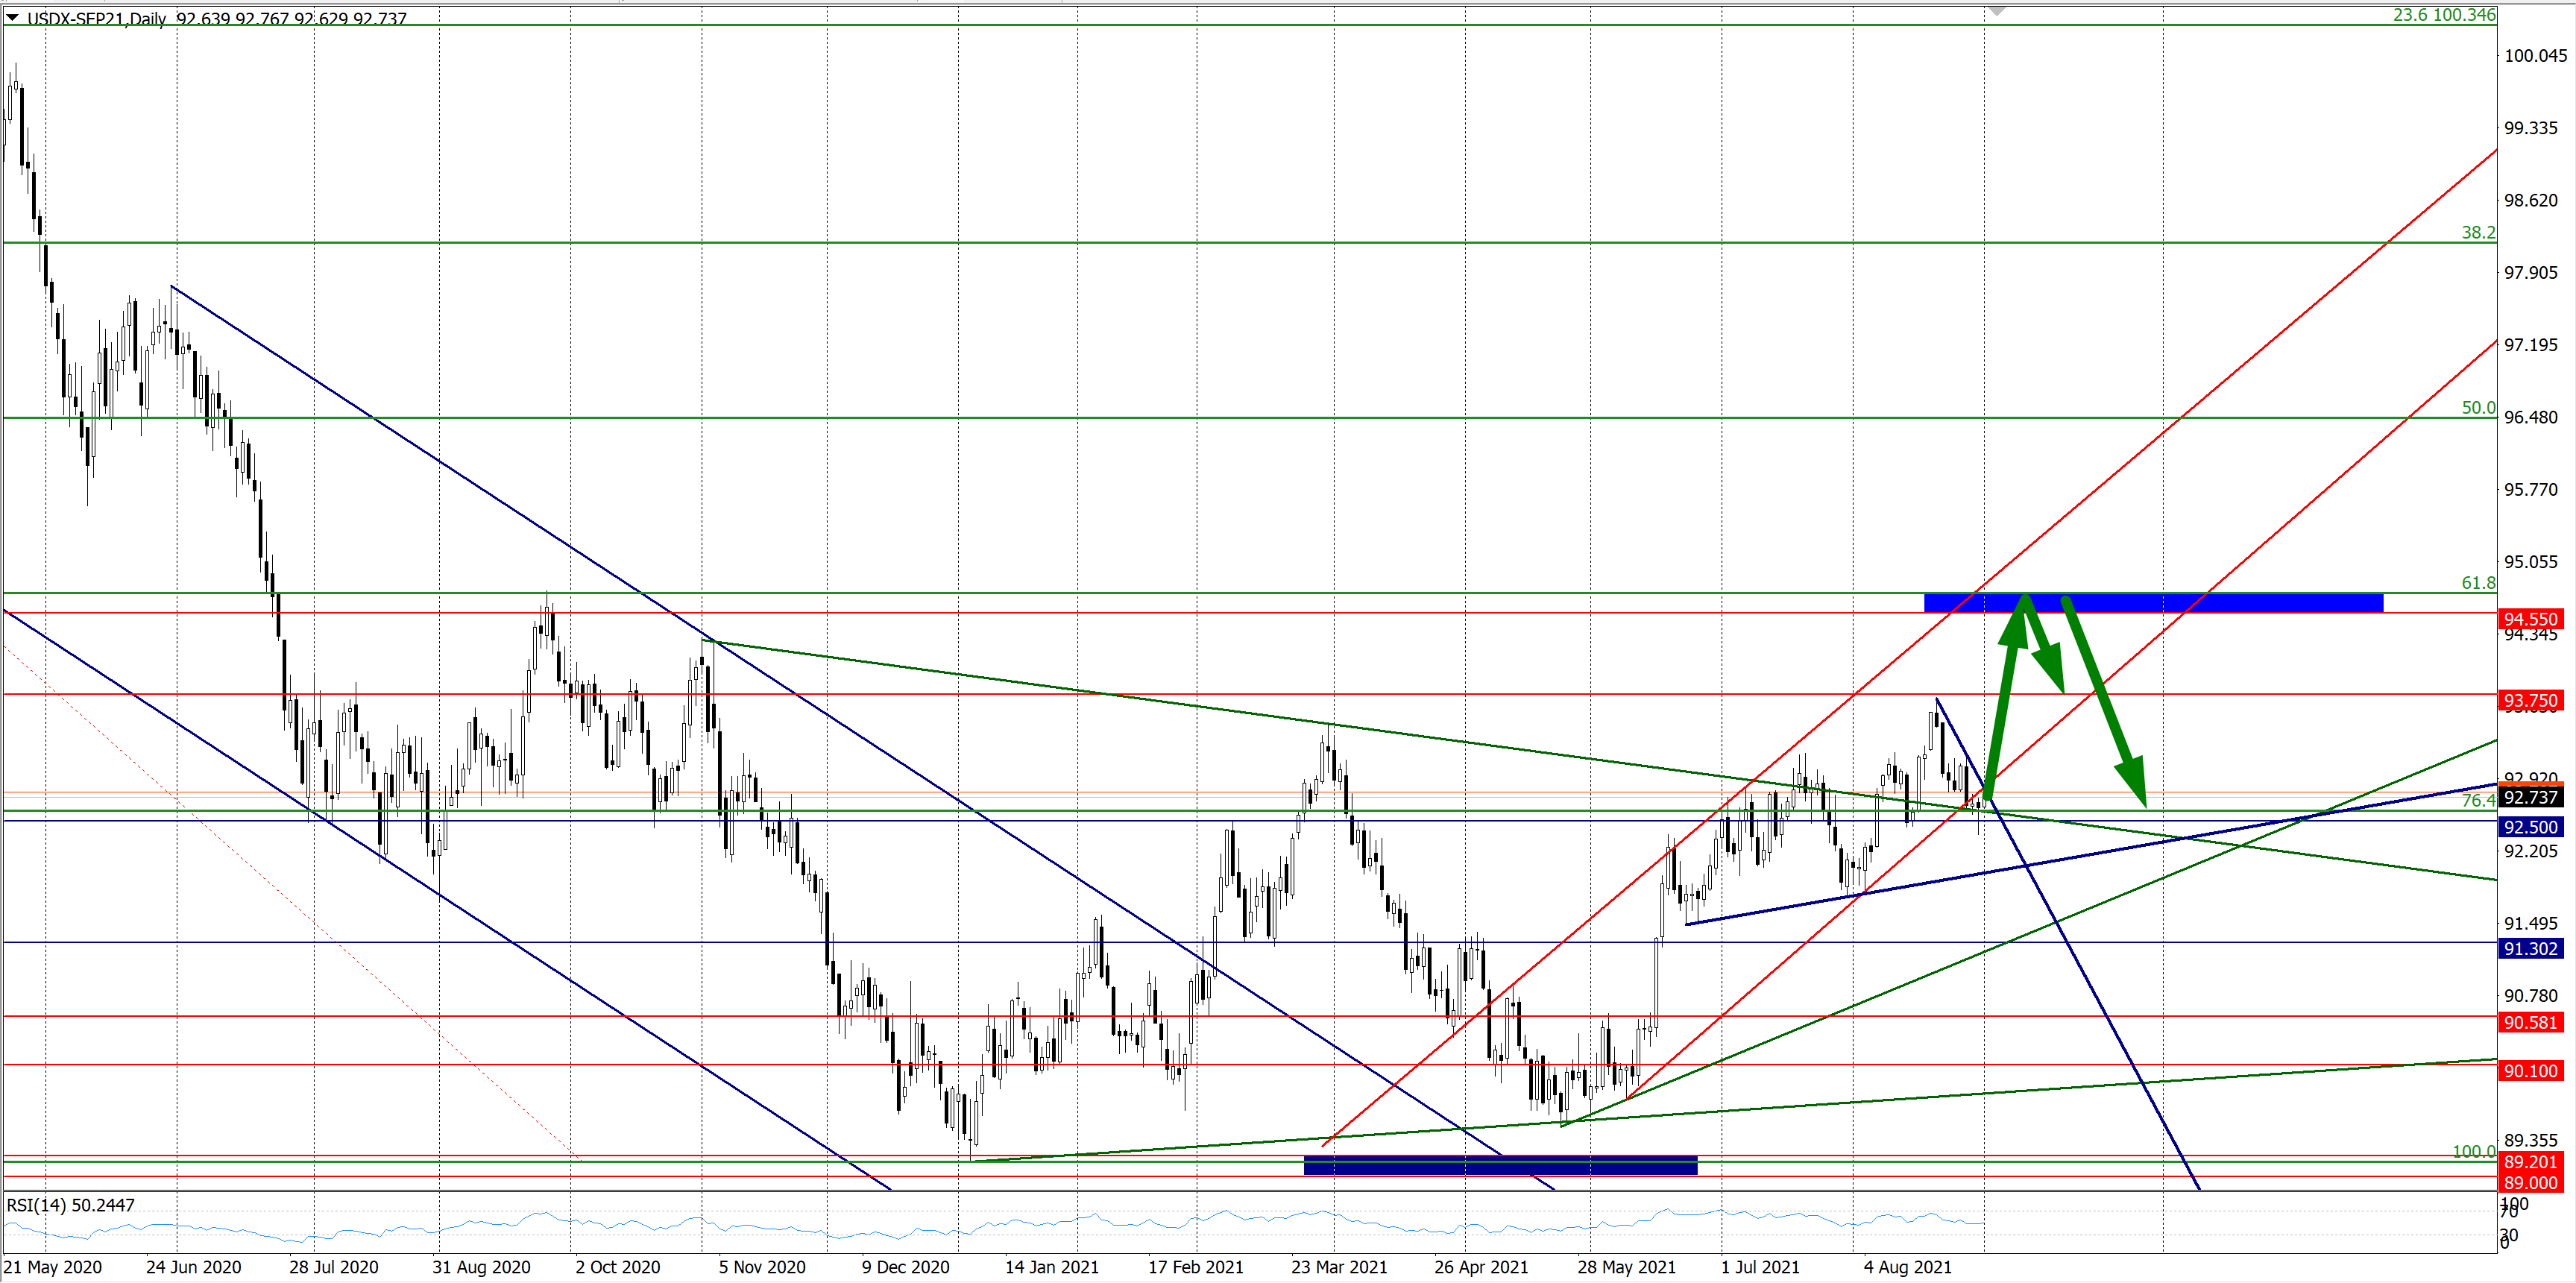This screenshot has width=2576, height=1283.
Task: Click the 5 Nov 2020 date label
Action: coord(762,1267)
